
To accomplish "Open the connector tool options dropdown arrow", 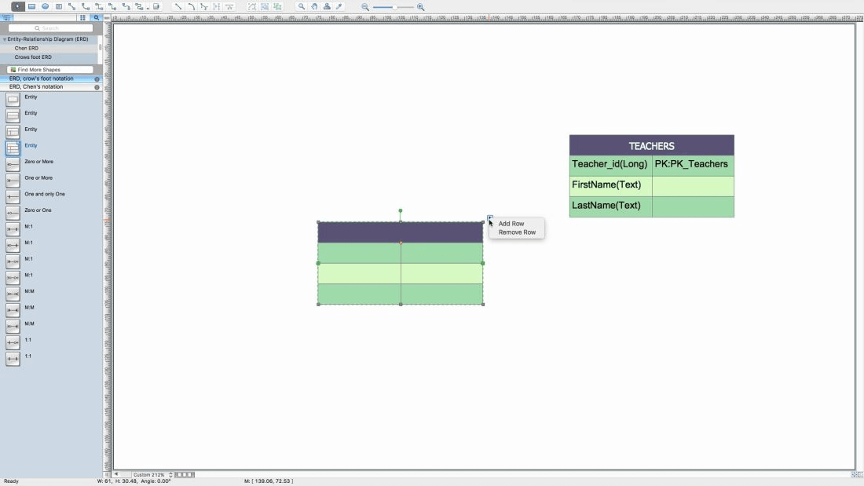I will 148,8.
